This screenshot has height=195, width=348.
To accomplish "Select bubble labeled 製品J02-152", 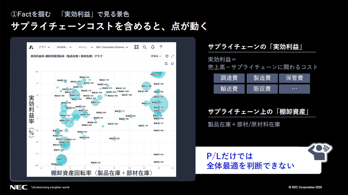I will click(95, 103).
